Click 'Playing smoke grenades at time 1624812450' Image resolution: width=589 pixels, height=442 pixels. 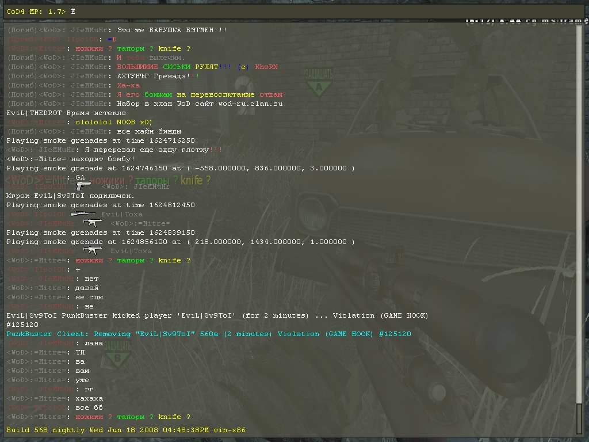[101, 205]
